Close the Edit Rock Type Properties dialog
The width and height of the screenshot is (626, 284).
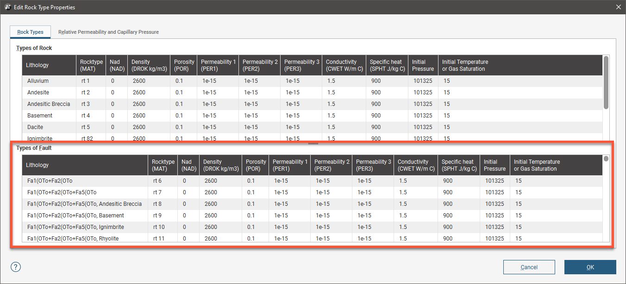click(618, 7)
